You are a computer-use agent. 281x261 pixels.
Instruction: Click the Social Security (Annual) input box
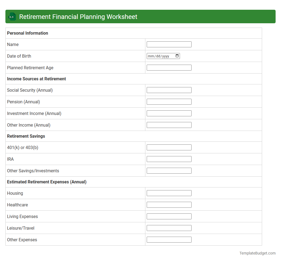coord(169,90)
